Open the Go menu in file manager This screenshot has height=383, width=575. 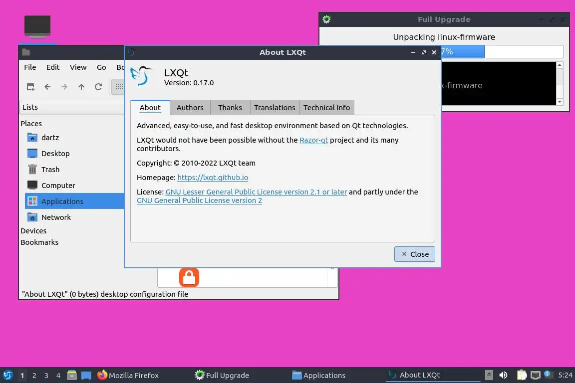click(x=101, y=67)
